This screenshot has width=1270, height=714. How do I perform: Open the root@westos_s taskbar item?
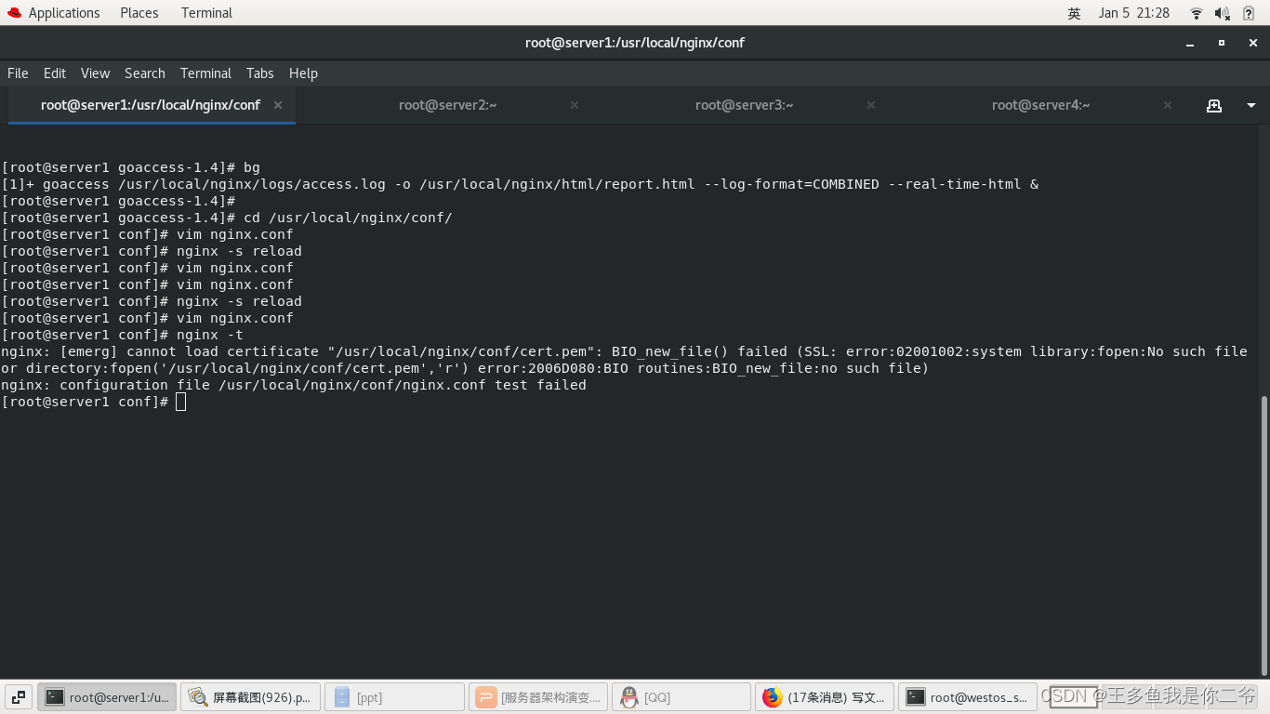point(968,697)
